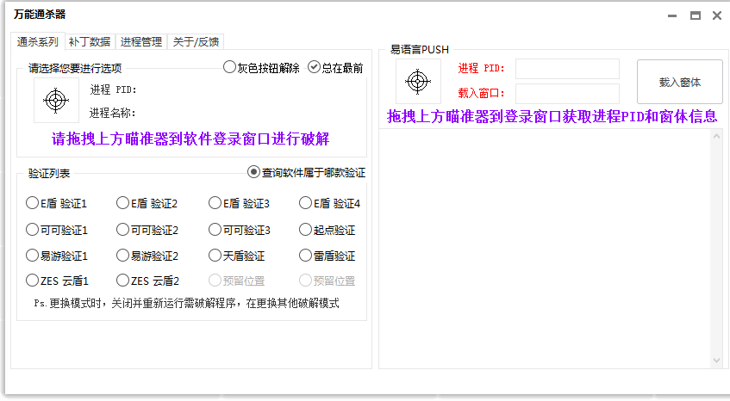Screen dimensions: 730x401
Task: Close the 万能通杀器 window
Action: click(717, 15)
